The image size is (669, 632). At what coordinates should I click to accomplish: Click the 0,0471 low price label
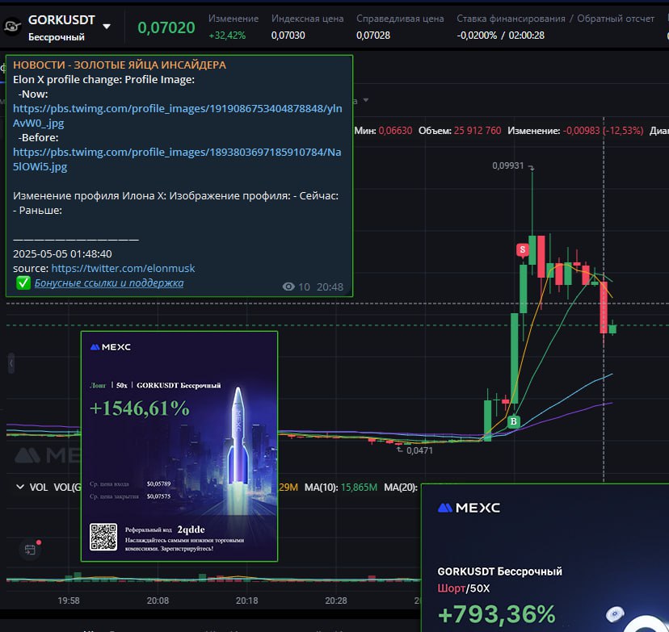click(x=419, y=450)
